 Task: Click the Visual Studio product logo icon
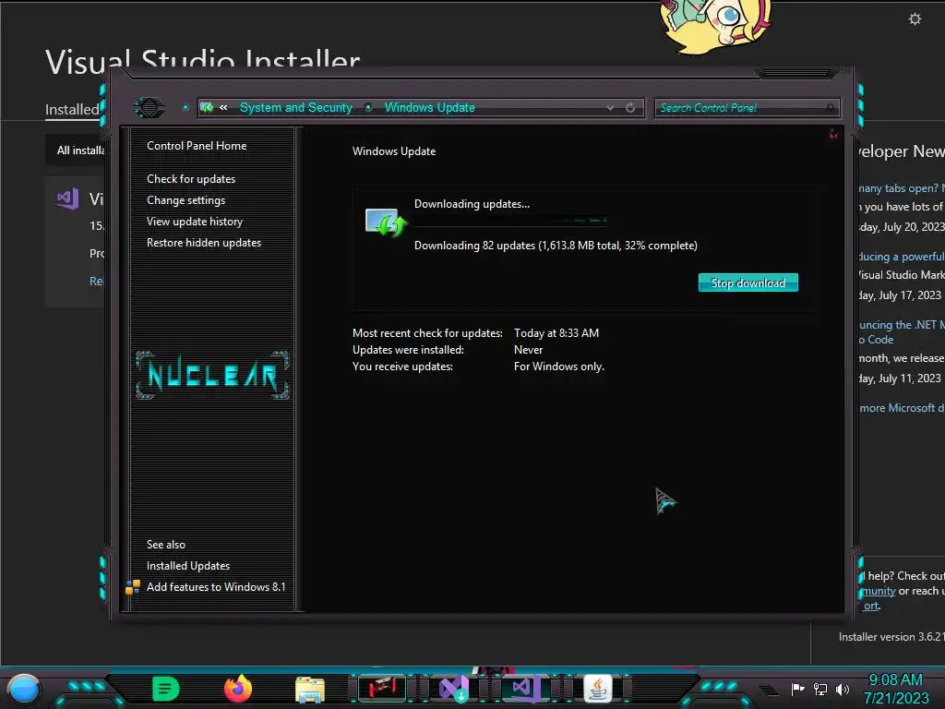[67, 198]
